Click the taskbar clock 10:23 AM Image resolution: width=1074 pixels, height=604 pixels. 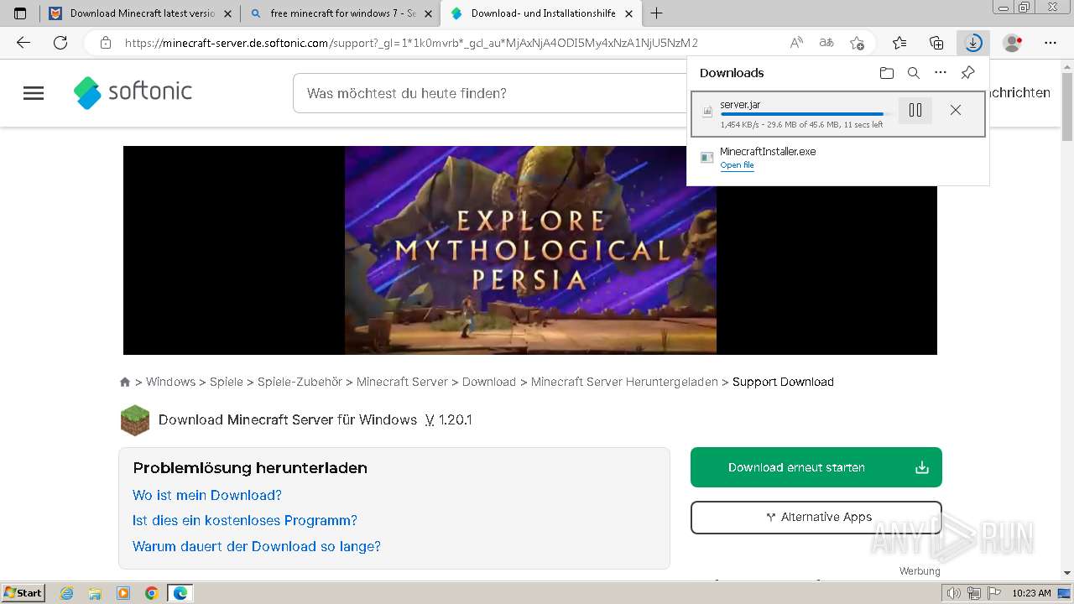click(x=1031, y=593)
